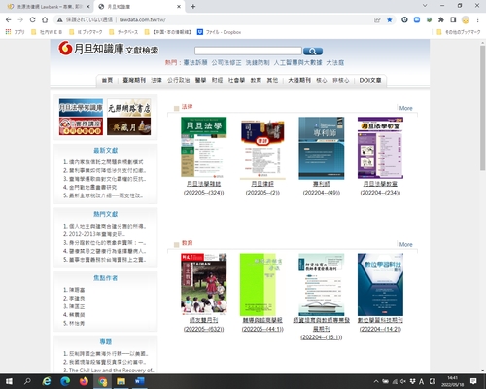
Task: Open File Explorer from taskbar
Action: pos(121,381)
